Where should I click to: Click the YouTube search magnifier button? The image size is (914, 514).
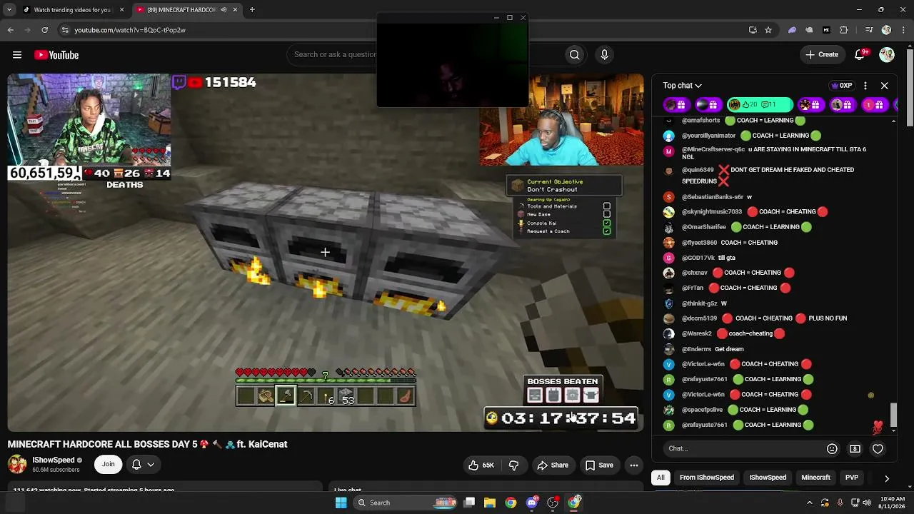click(x=575, y=55)
